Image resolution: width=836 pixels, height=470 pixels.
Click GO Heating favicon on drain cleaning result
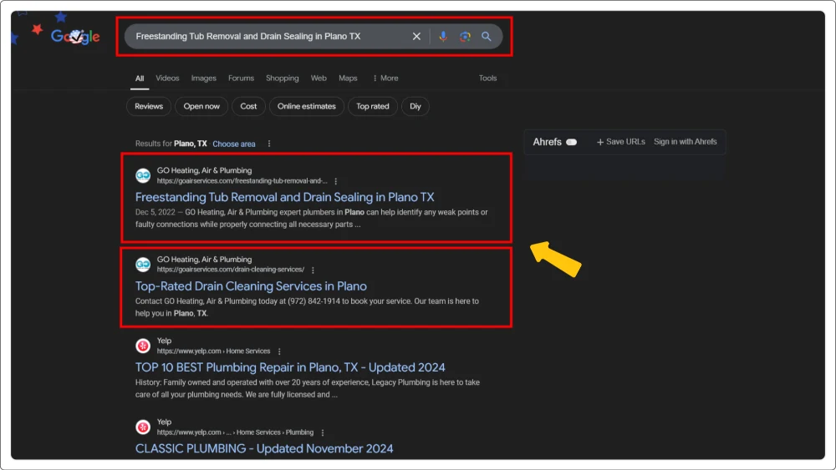143,265
